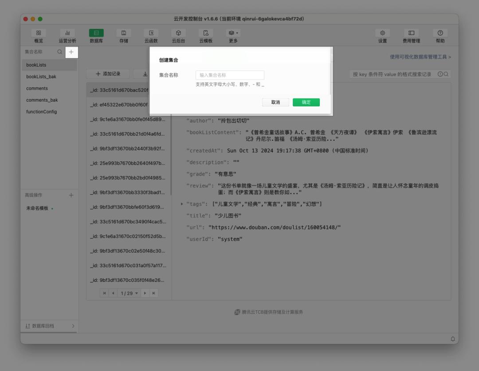Expand the 更多 more toolbar dropdown
This screenshot has height=371, width=479.
[233, 36]
